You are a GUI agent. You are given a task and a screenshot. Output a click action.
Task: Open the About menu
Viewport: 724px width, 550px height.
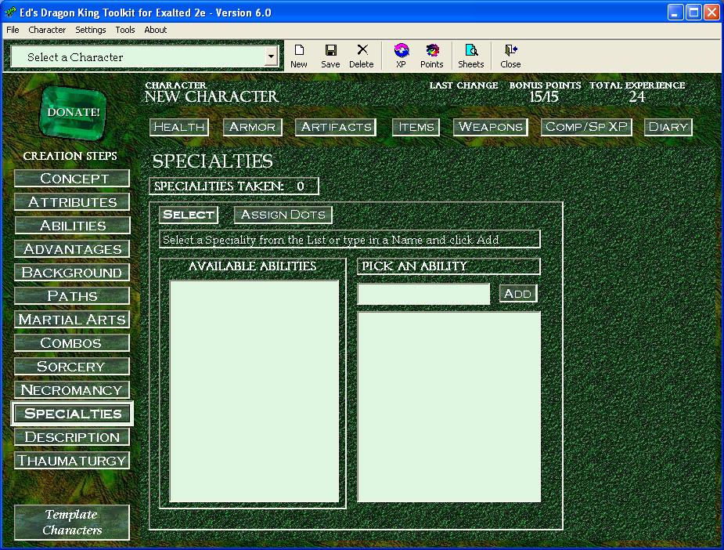(155, 30)
